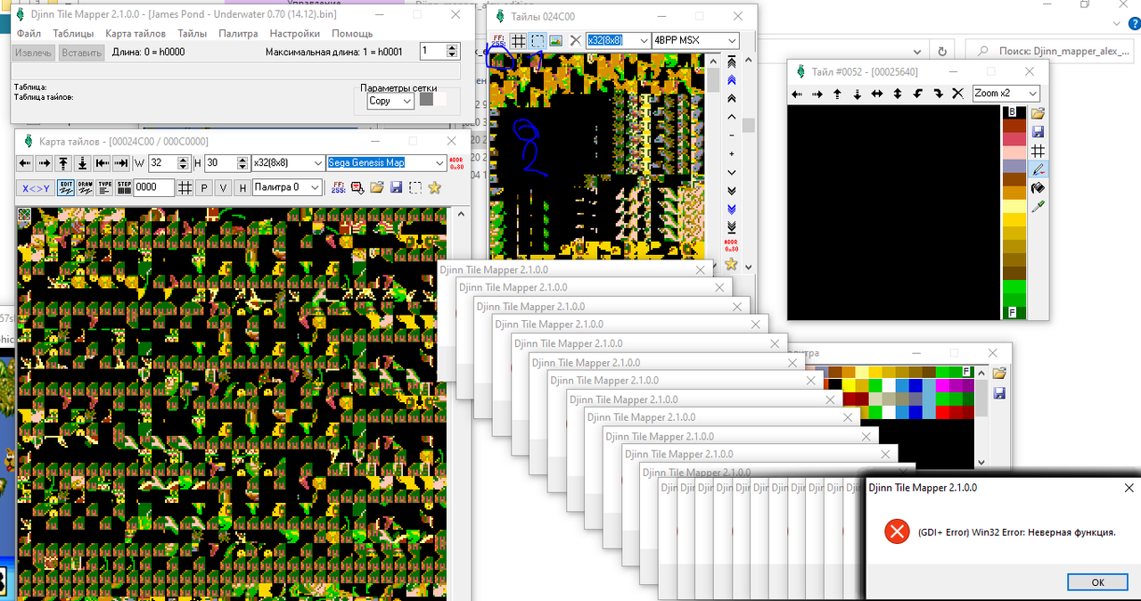
Task: Click stepper arrows for W width
Action: [184, 163]
